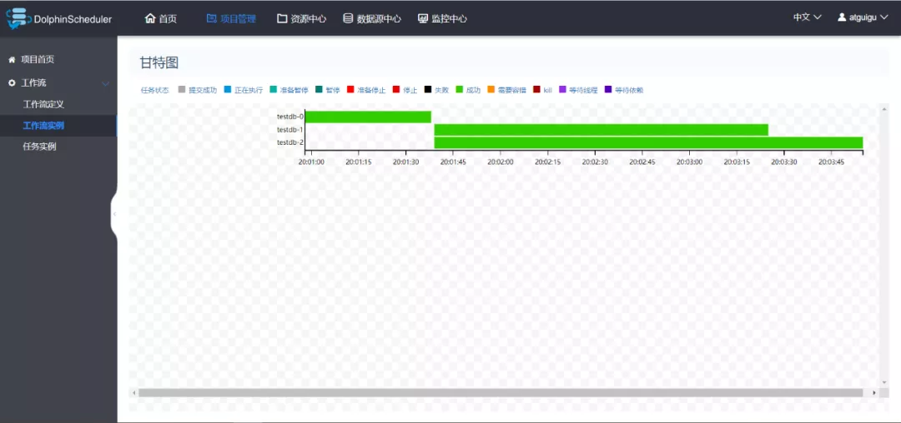This screenshot has height=423, width=901.
Task: Click the 资源中心 folder icon
Action: (x=282, y=18)
